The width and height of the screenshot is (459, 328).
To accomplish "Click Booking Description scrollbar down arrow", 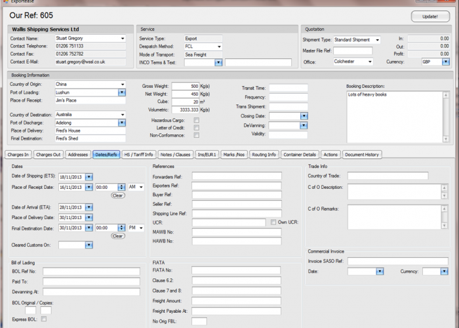I will pos(446,139).
